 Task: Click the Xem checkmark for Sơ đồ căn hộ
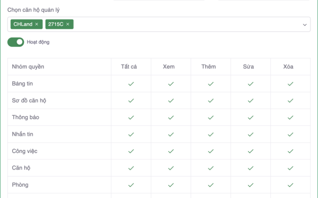171,101
